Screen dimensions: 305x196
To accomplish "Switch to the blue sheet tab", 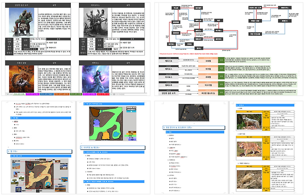I will [x=47, y=94].
